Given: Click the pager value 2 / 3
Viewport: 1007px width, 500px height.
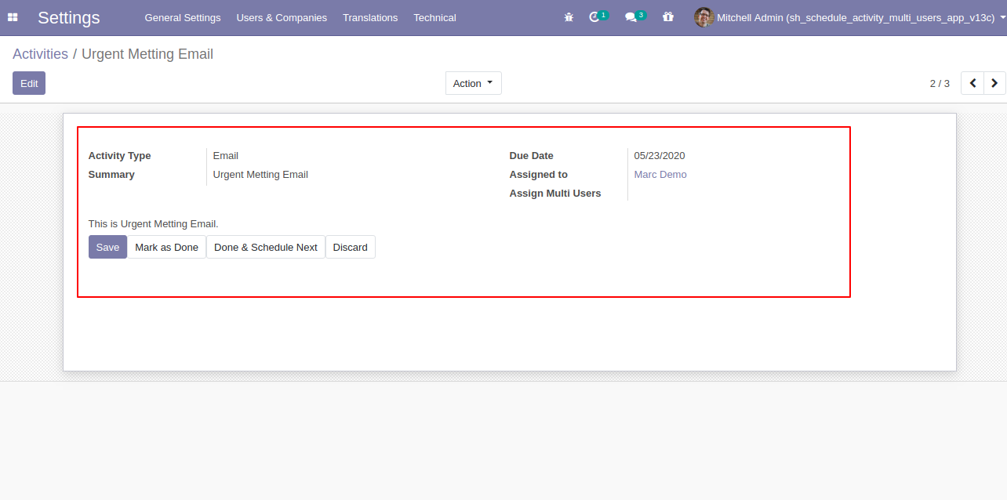Looking at the screenshot, I should [x=940, y=83].
